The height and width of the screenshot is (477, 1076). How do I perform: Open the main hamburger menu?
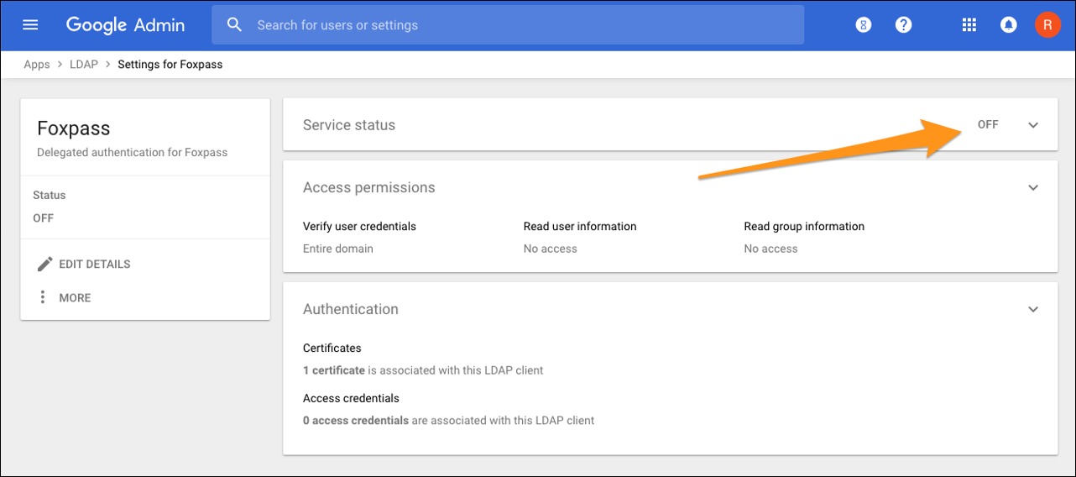click(x=30, y=25)
